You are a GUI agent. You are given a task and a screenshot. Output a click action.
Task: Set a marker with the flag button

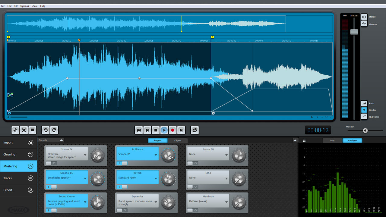[33, 130]
